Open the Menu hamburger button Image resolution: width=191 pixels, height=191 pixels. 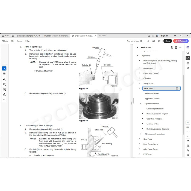click(5, 36)
